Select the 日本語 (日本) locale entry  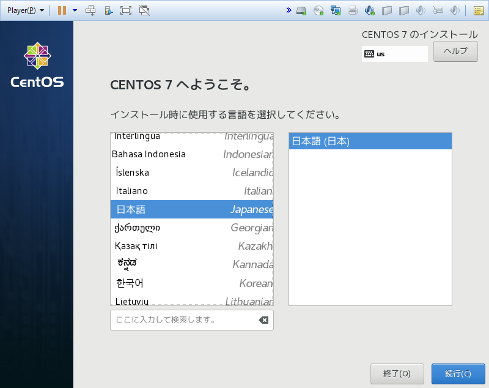coord(370,141)
